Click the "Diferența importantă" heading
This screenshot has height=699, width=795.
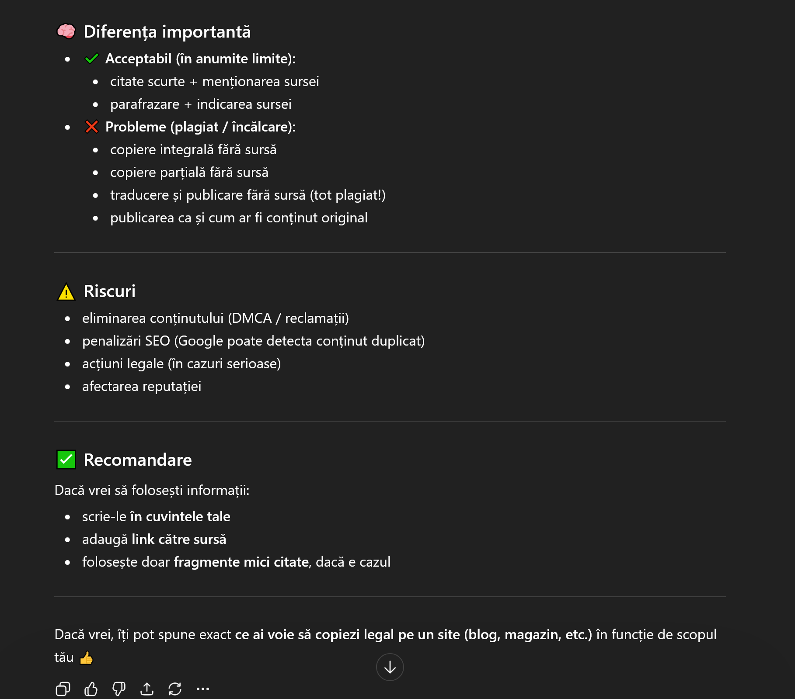coord(167,32)
